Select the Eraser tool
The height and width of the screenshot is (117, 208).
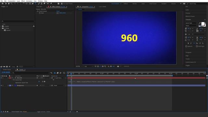tap(45, 4)
